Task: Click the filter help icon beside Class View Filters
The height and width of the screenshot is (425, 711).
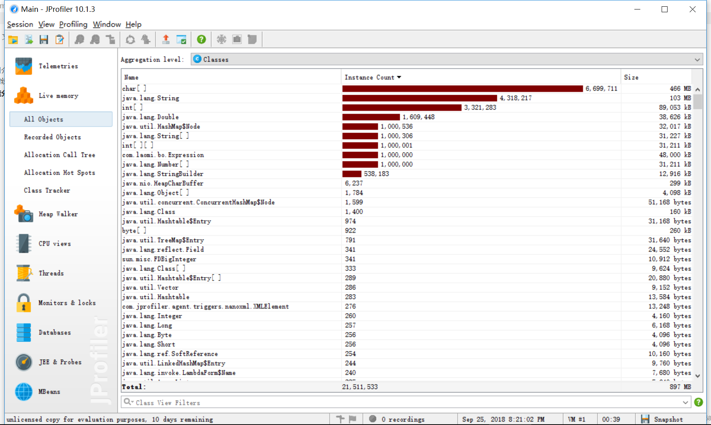Action: click(698, 402)
